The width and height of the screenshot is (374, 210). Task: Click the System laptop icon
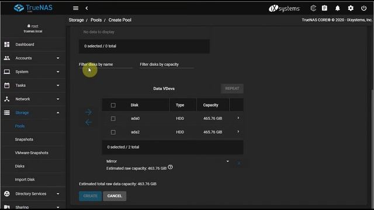[x=7, y=72]
